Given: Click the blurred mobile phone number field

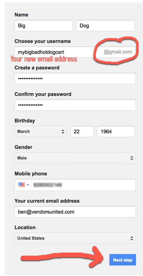Looking at the screenshot, I should [x=75, y=185].
